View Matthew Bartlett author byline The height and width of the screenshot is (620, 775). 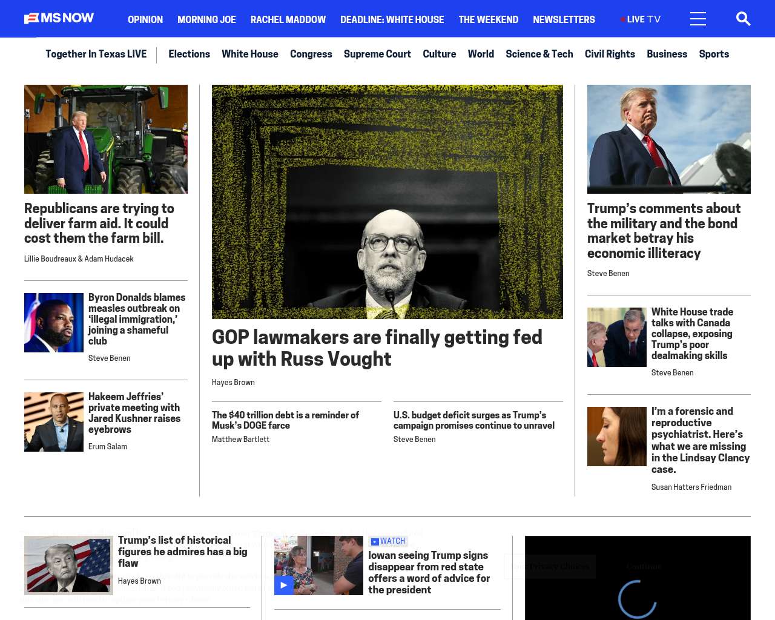(240, 439)
